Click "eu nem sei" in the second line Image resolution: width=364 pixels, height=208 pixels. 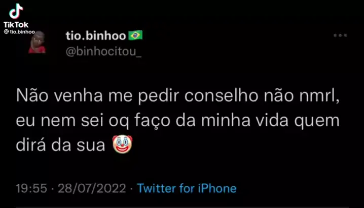click(60, 121)
